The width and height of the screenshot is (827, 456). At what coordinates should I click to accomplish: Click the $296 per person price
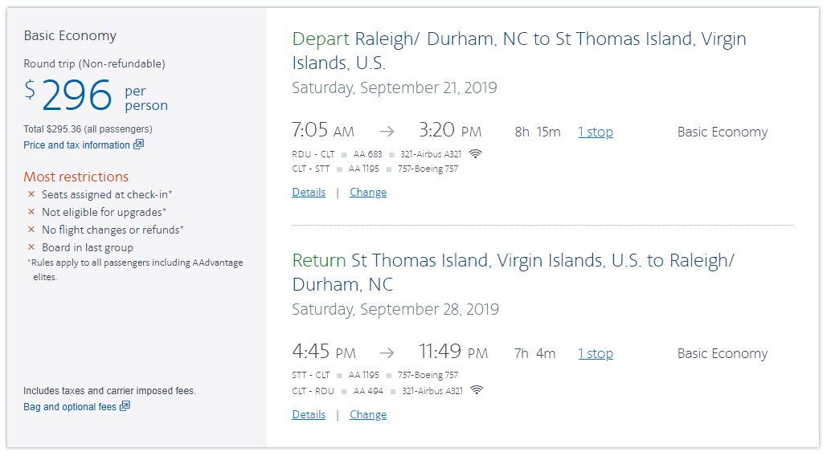tap(77, 96)
